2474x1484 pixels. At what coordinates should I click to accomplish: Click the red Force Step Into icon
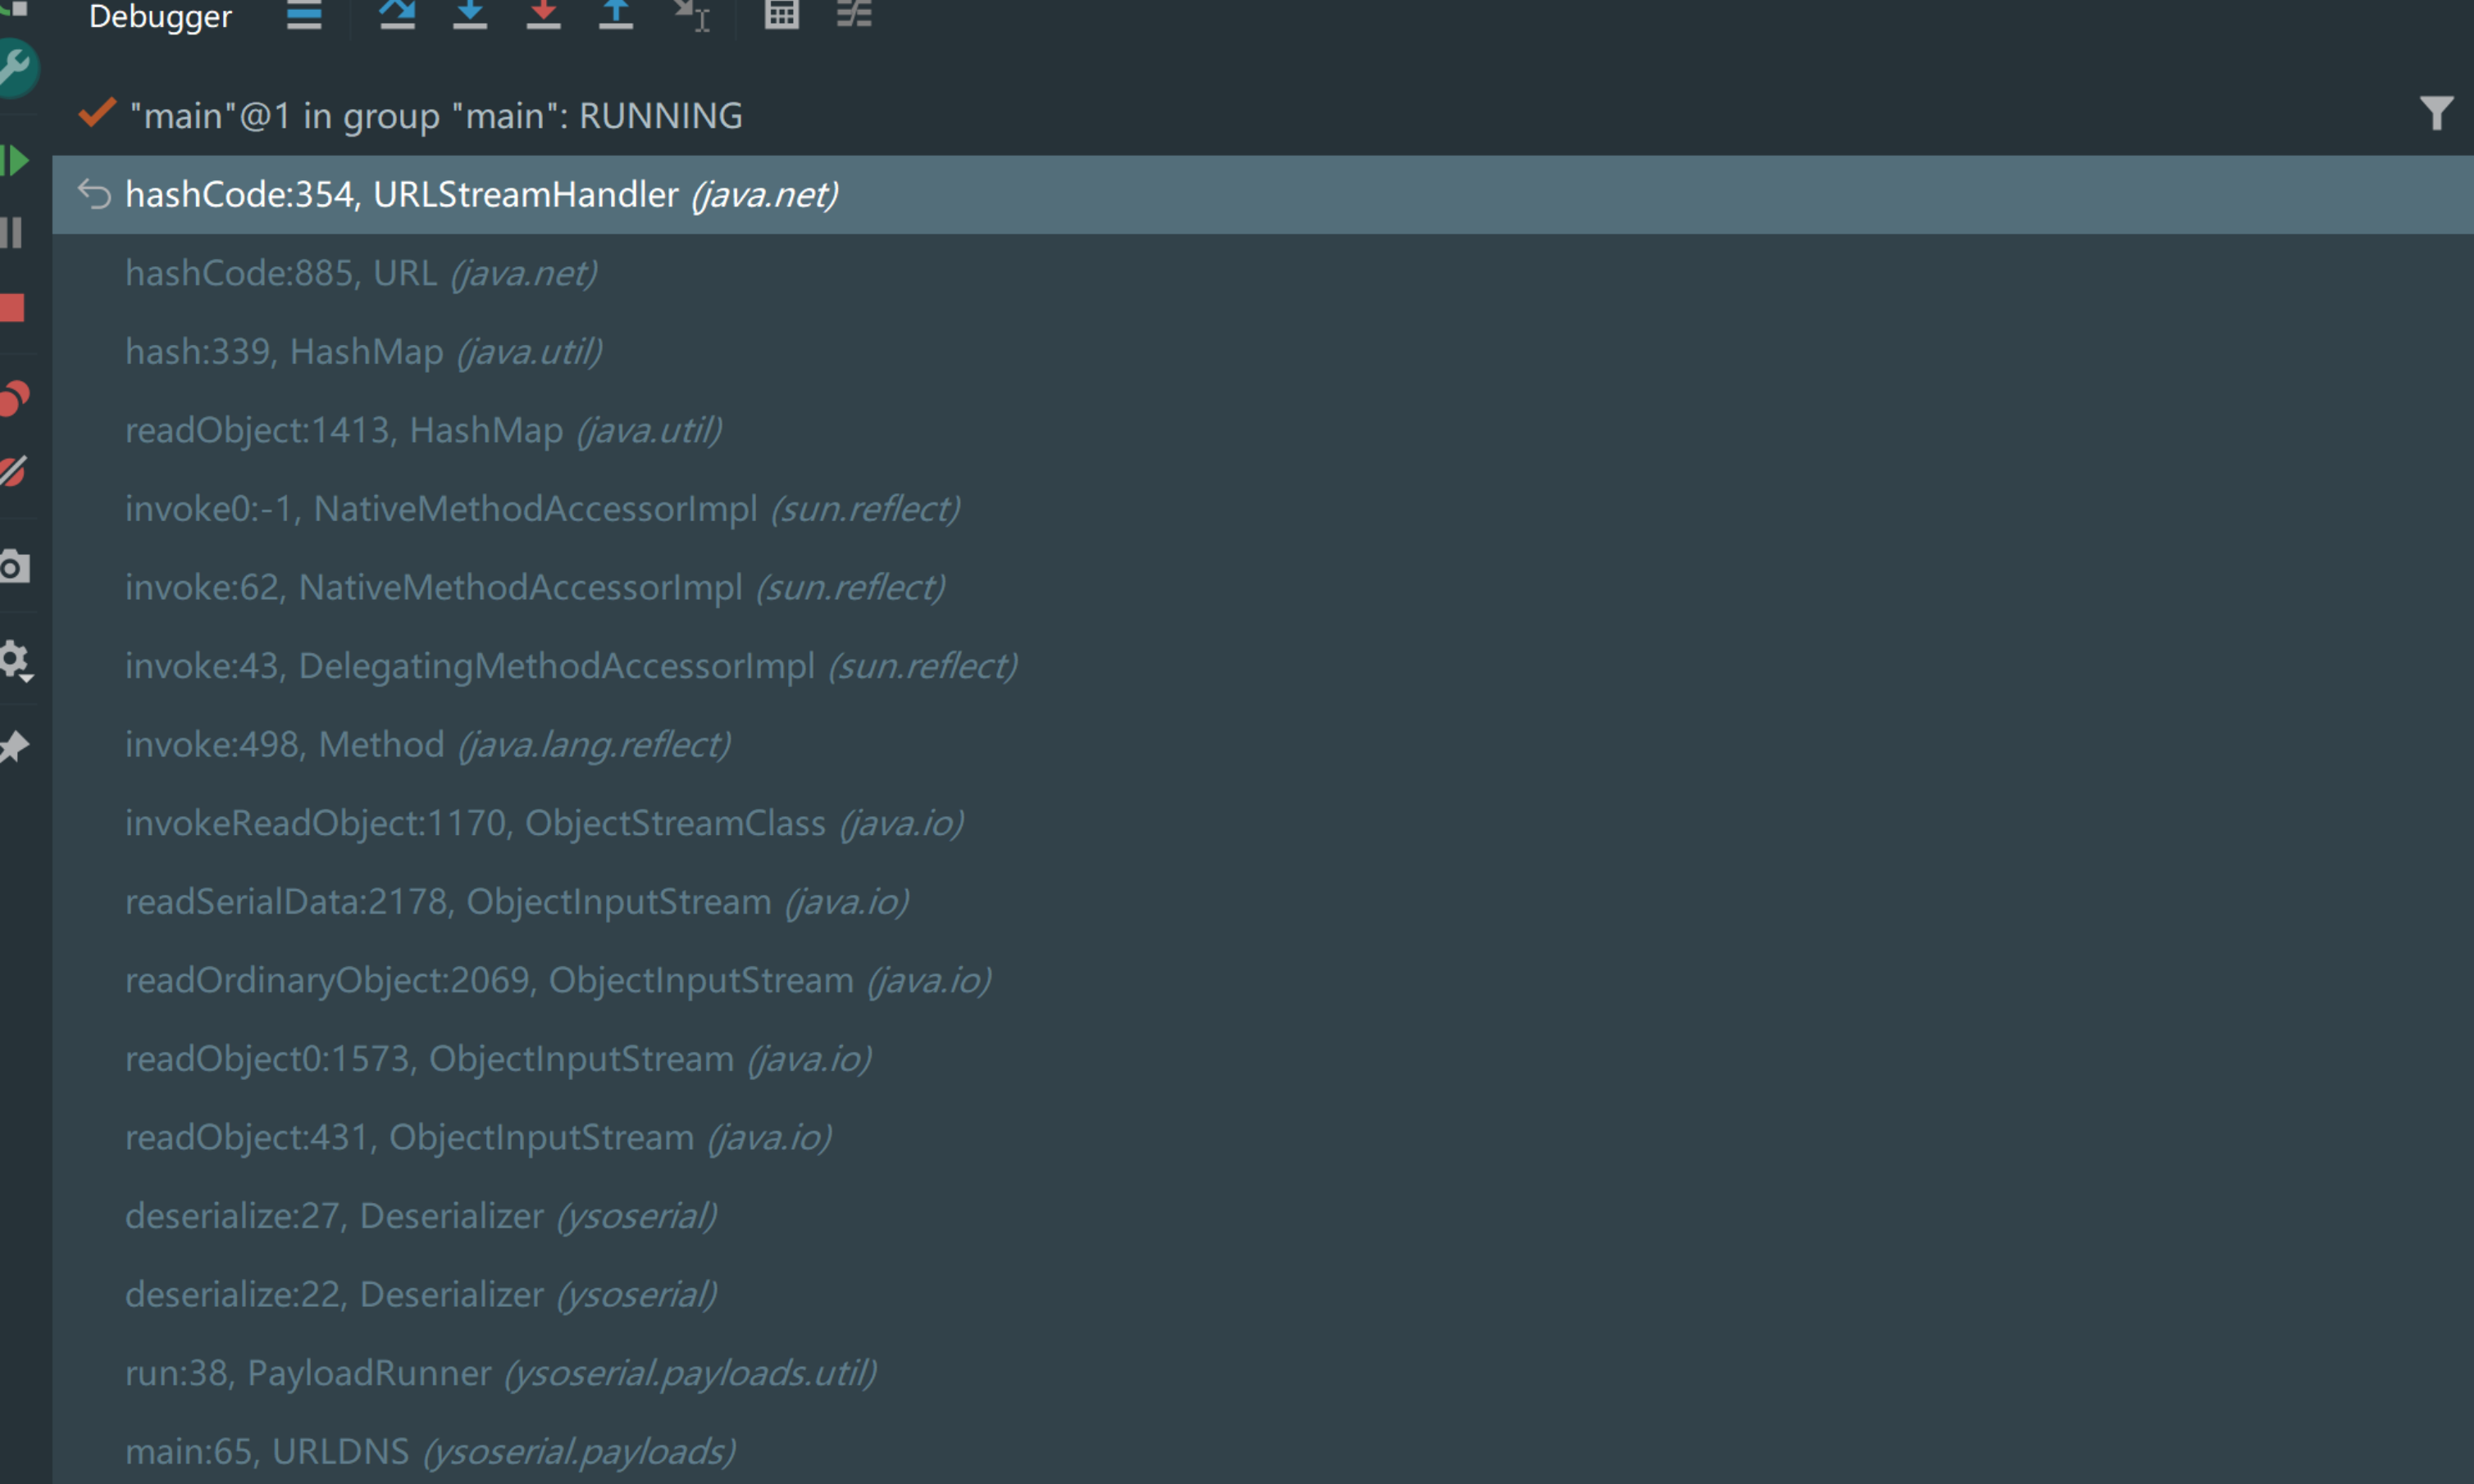click(x=543, y=14)
